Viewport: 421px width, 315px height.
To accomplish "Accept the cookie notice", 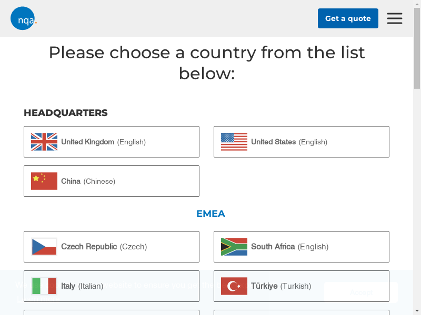I will click(361, 292).
